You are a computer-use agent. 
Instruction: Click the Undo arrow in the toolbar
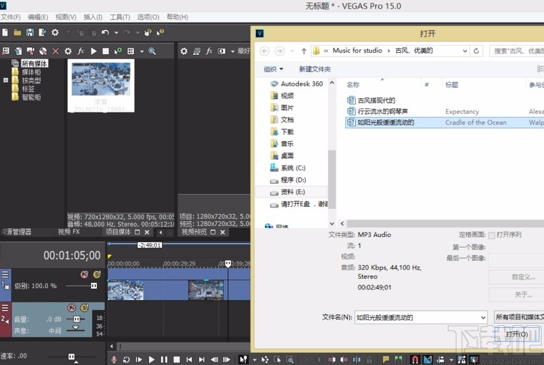coord(106,32)
